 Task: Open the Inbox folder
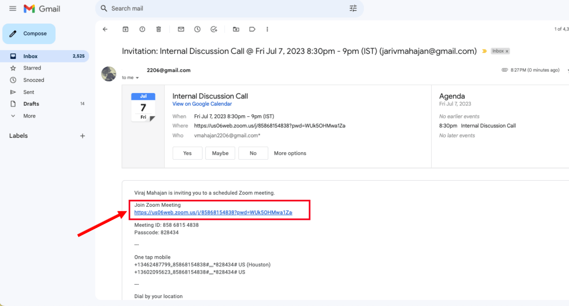(44, 56)
